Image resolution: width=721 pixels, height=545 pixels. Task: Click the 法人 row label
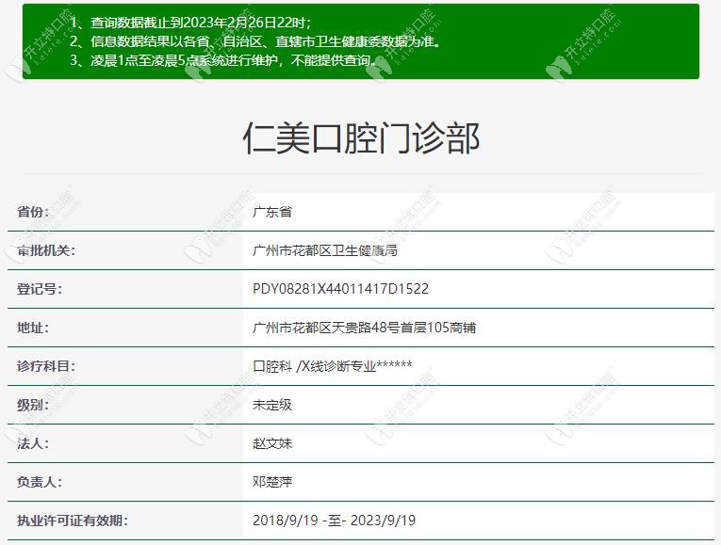tap(33, 443)
